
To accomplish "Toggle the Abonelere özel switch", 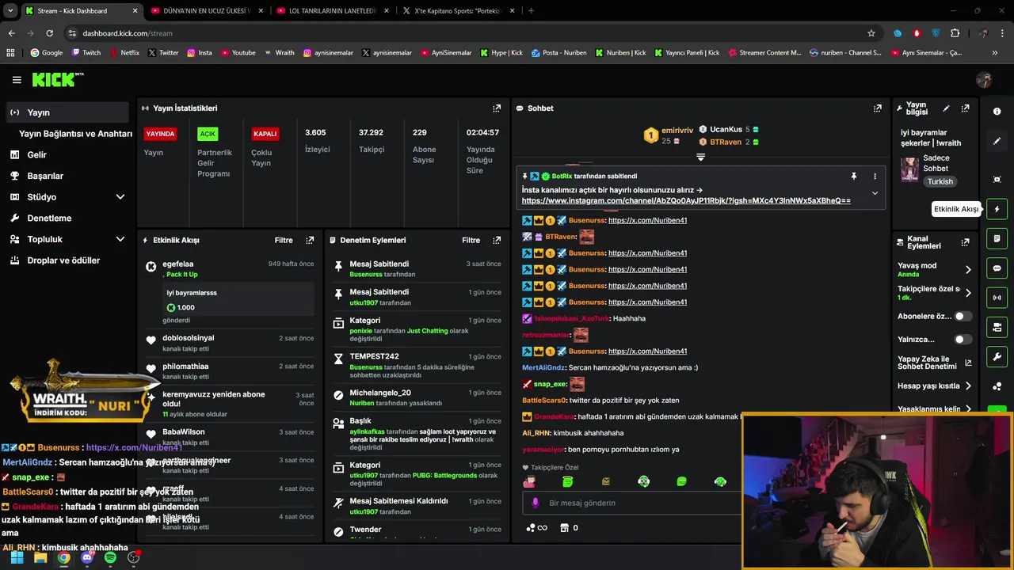I will tap(963, 316).
